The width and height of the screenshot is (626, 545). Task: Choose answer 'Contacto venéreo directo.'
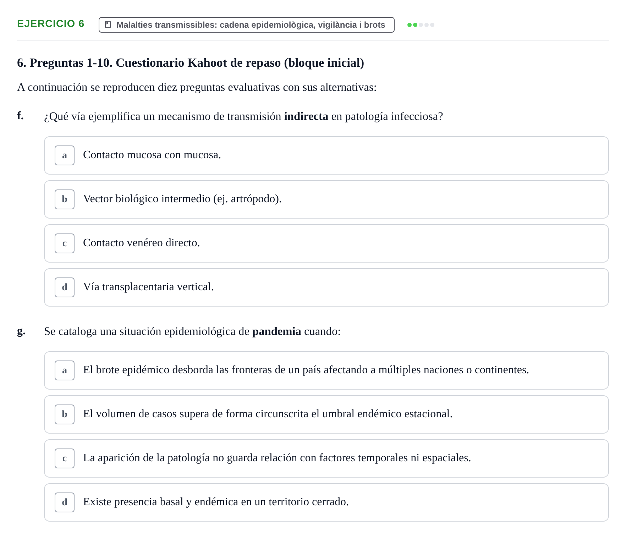coord(326,243)
